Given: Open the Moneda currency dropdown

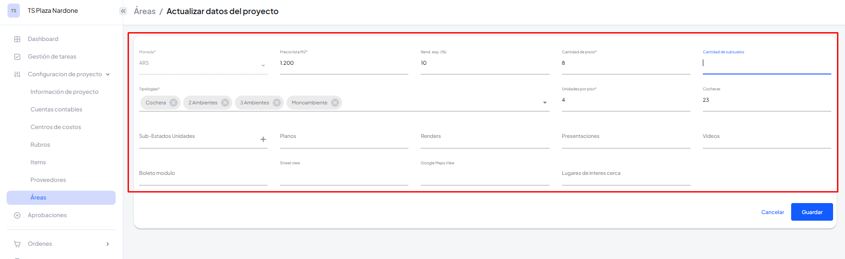Looking at the screenshot, I should click(263, 66).
